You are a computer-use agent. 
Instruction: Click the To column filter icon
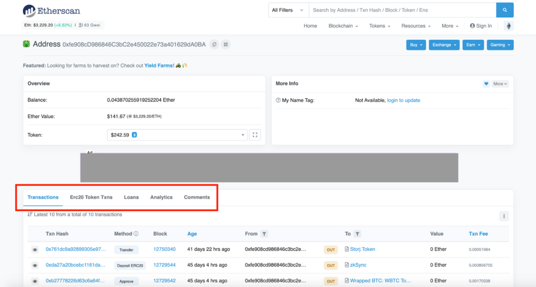click(x=357, y=234)
